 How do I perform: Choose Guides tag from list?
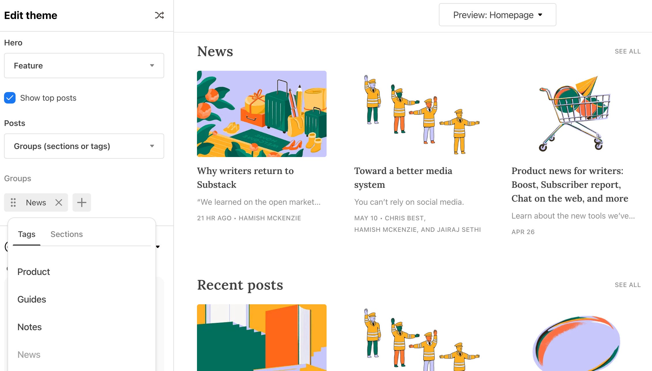pos(32,299)
